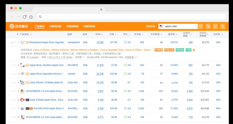Click Mempedont Apple Slicer product thumbnail

(x=22, y=42)
